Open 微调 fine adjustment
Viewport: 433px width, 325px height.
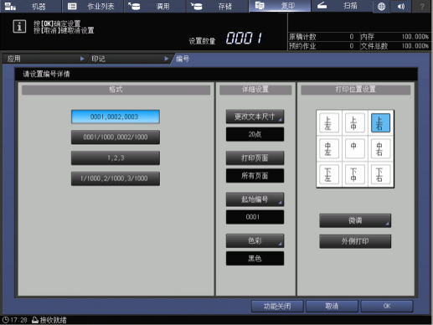[355, 220]
